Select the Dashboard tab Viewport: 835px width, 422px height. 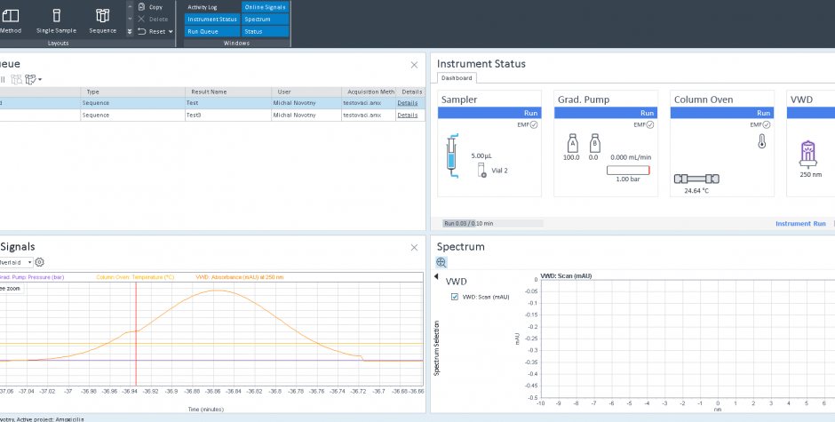pyautogui.click(x=457, y=78)
